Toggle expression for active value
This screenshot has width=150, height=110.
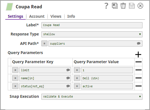77,86
